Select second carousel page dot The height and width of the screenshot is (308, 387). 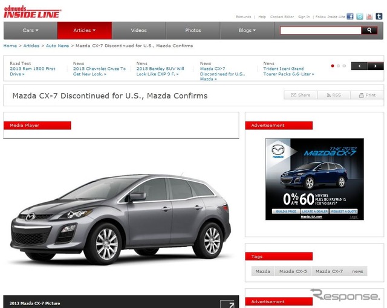(339, 66)
